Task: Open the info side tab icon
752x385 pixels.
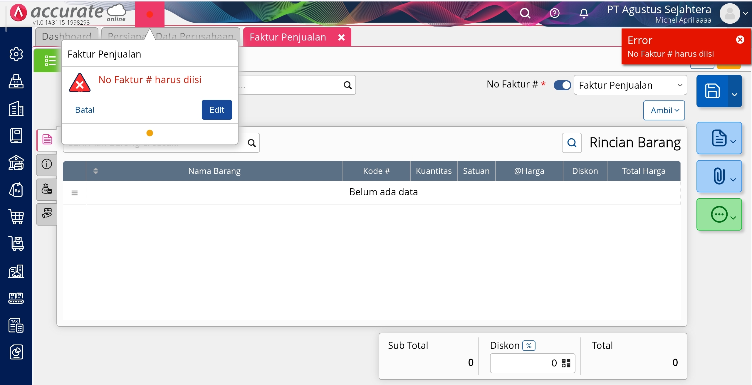Action: pyautogui.click(x=47, y=164)
